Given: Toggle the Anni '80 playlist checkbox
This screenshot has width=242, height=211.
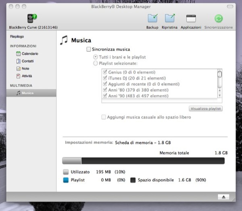Looking at the screenshot, I should pos(105,90).
